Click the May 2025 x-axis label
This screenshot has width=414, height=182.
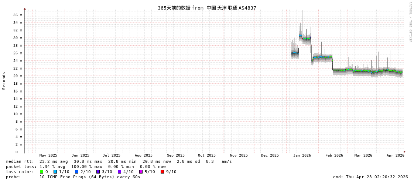(x=48, y=155)
